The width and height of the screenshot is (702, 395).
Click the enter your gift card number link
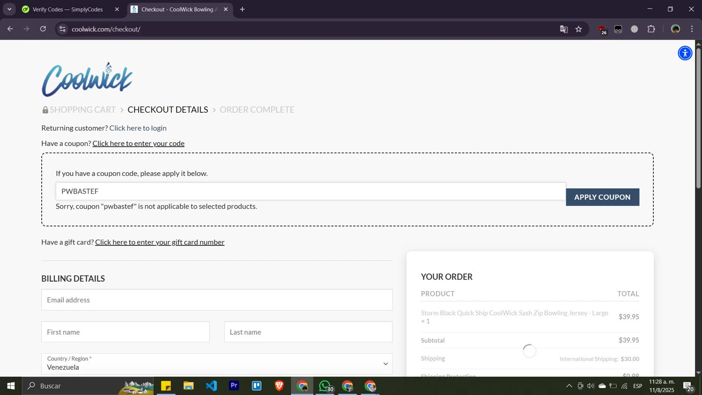point(160,242)
